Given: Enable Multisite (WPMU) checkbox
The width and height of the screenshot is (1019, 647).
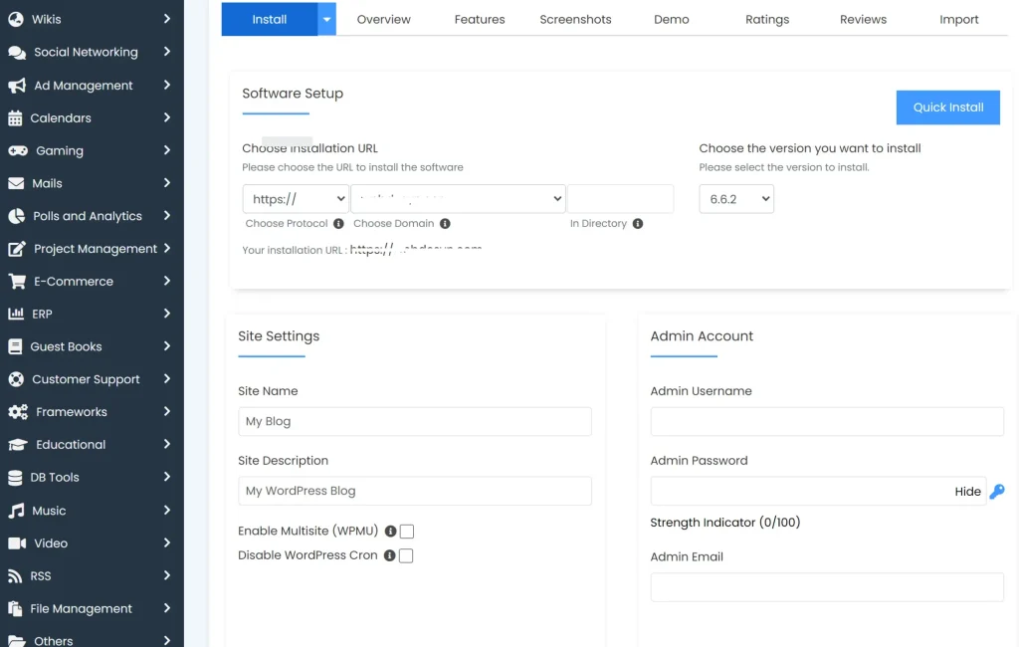Looking at the screenshot, I should (x=408, y=531).
